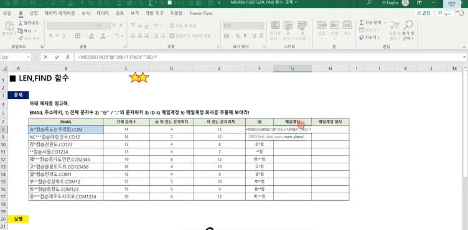Open the Insert (삽입) ribbon tab

pos(34,13)
